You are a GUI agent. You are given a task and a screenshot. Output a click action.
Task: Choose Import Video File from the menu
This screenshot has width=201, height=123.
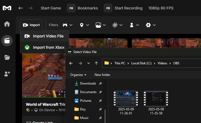tap(44, 36)
